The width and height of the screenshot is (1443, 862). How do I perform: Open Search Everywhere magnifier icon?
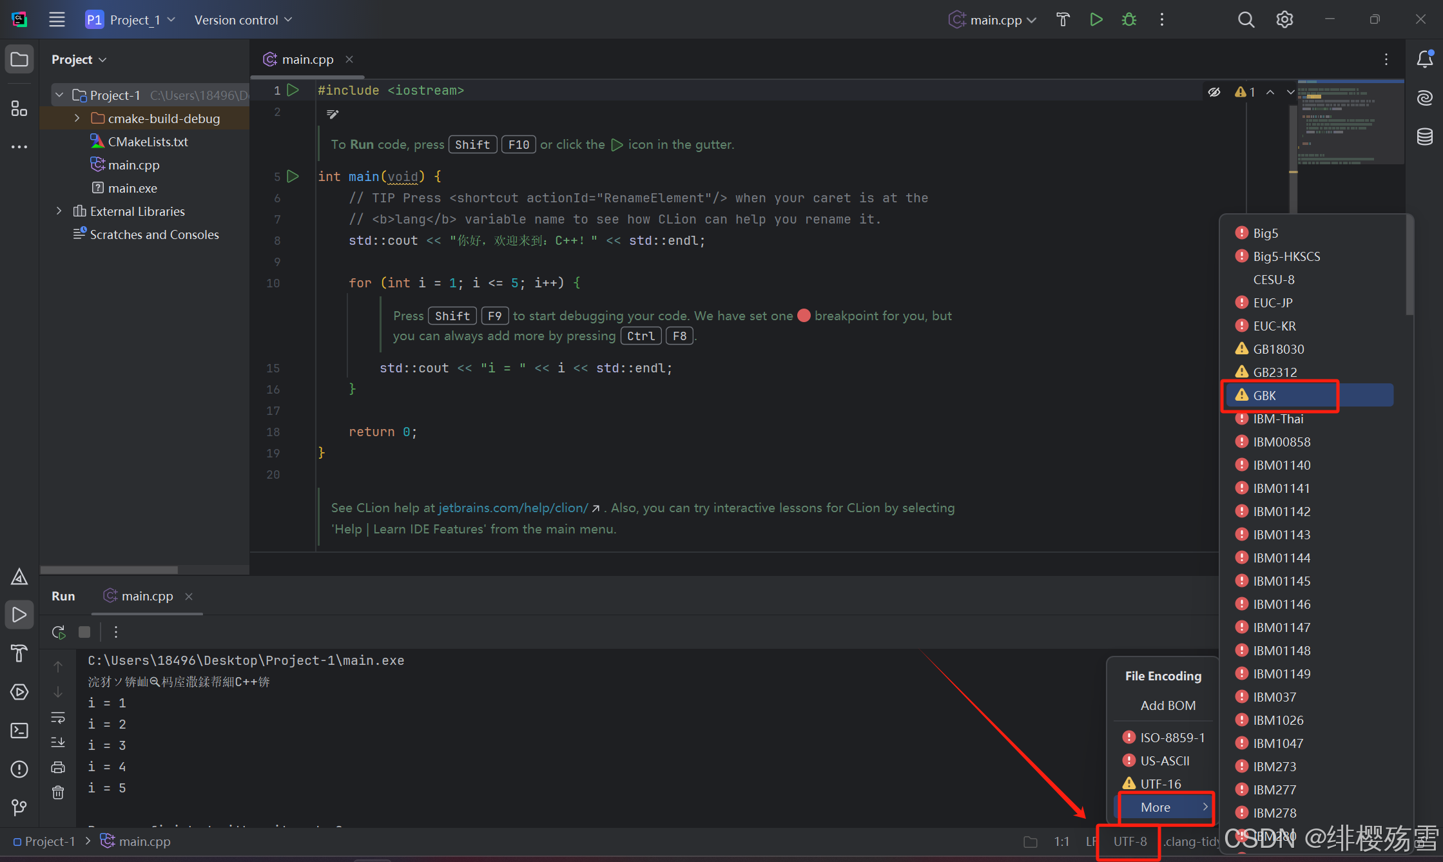click(x=1246, y=20)
